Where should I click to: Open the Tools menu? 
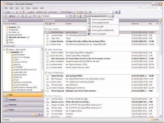pos(28,8)
